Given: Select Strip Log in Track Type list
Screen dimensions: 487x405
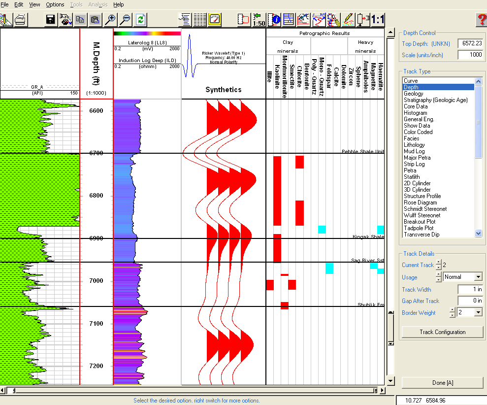Looking at the screenshot, I should tap(439, 164).
